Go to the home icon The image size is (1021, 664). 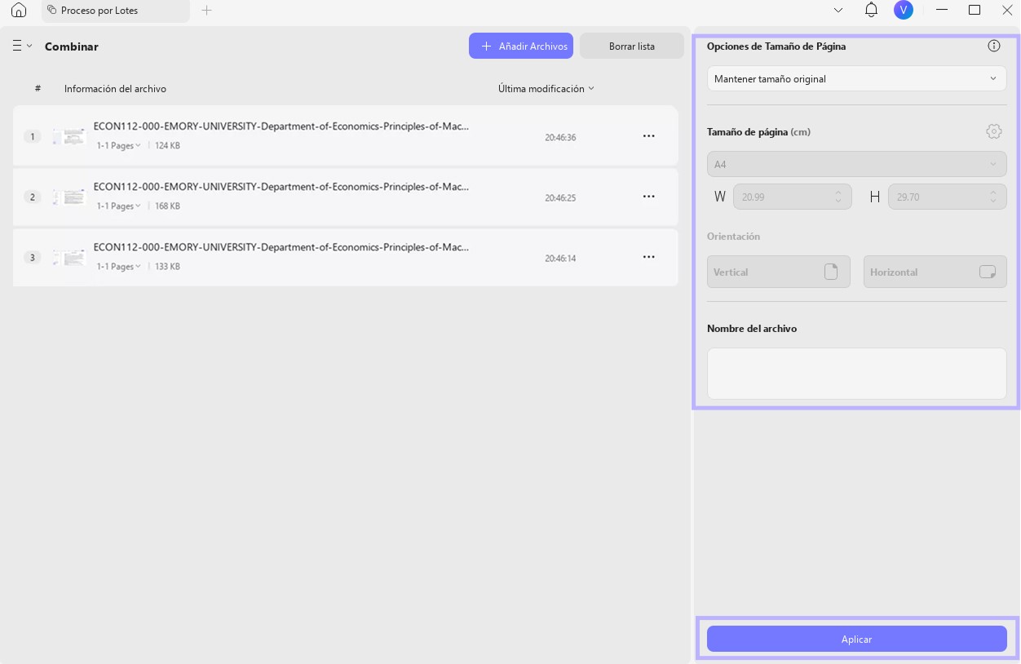coord(19,11)
